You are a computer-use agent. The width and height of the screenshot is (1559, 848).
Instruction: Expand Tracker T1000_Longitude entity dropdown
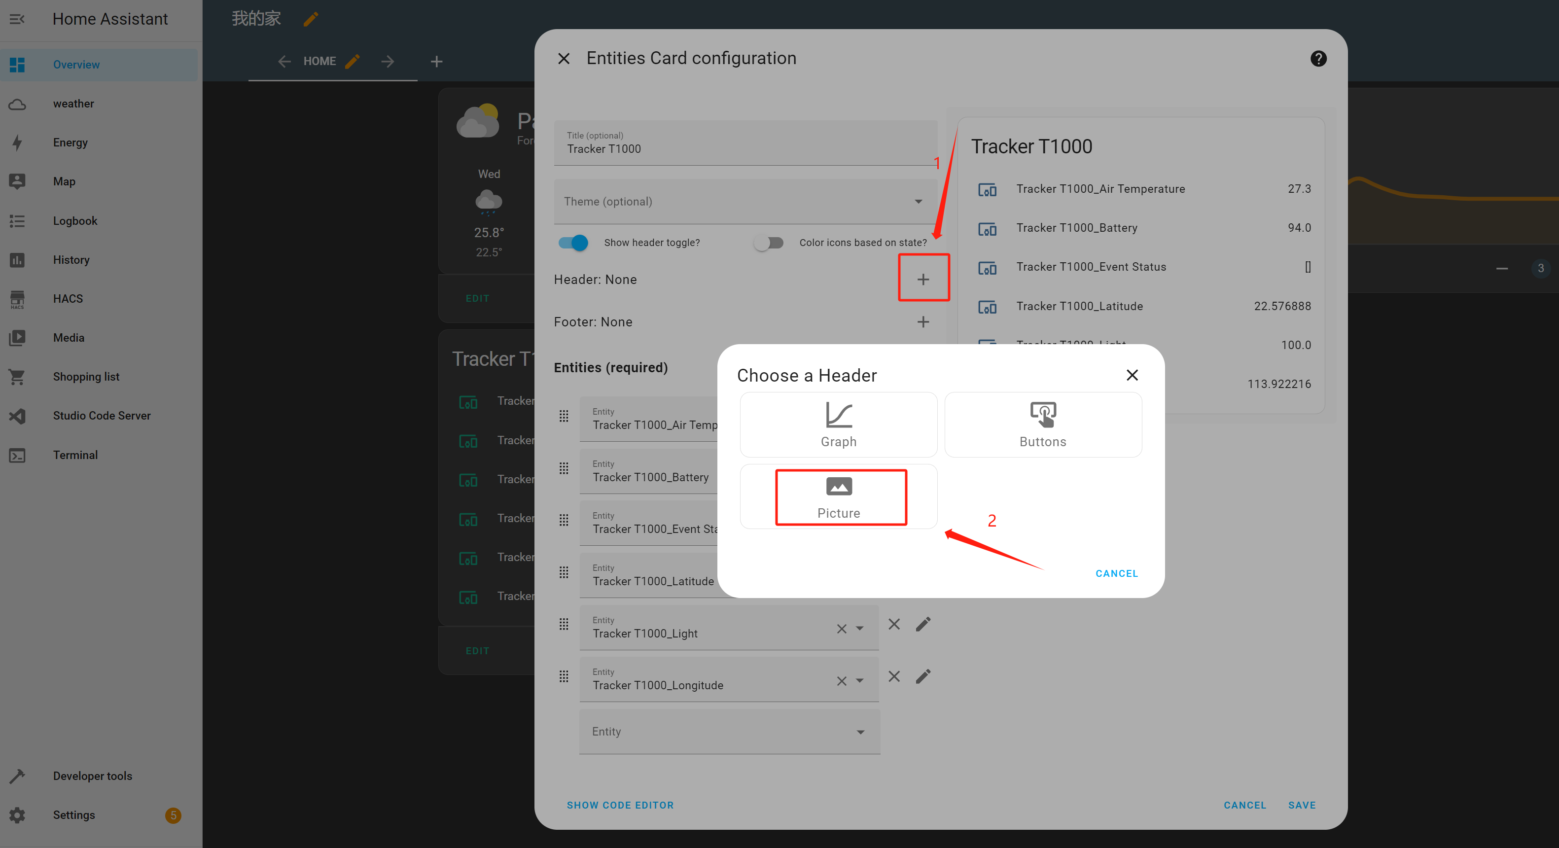tap(859, 680)
